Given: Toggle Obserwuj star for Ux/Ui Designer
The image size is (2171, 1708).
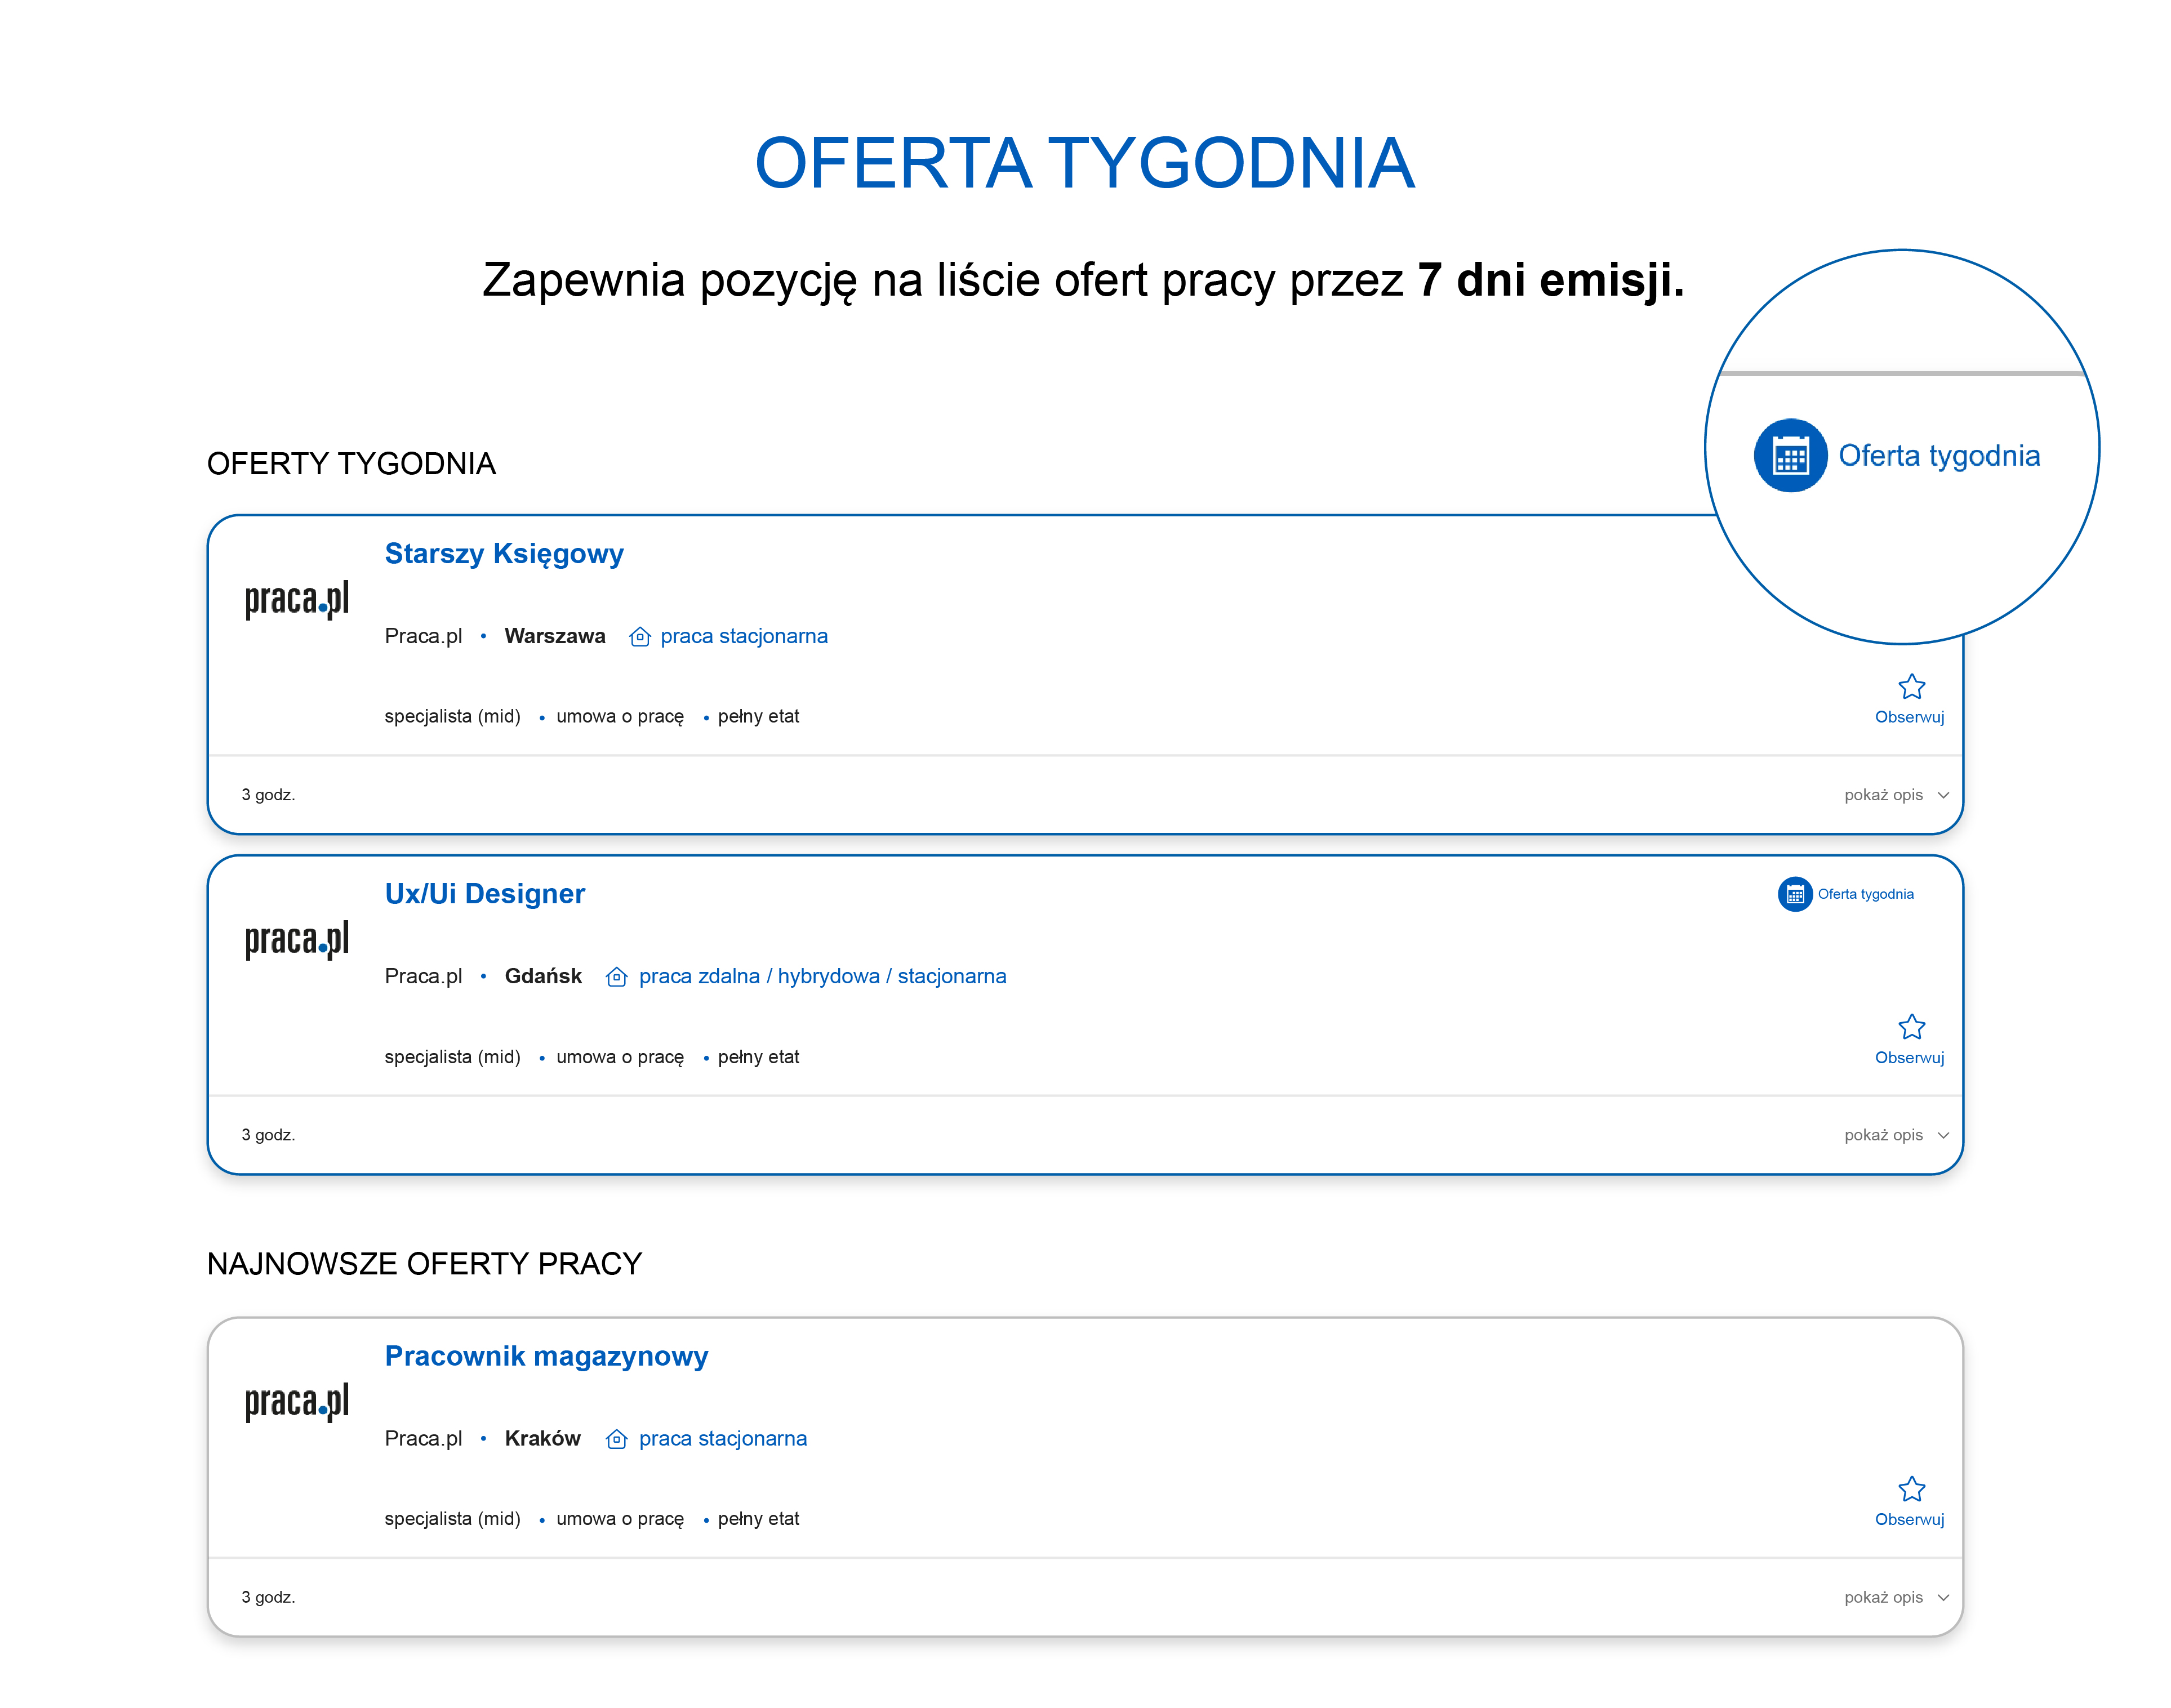Looking at the screenshot, I should pyautogui.click(x=1911, y=1027).
